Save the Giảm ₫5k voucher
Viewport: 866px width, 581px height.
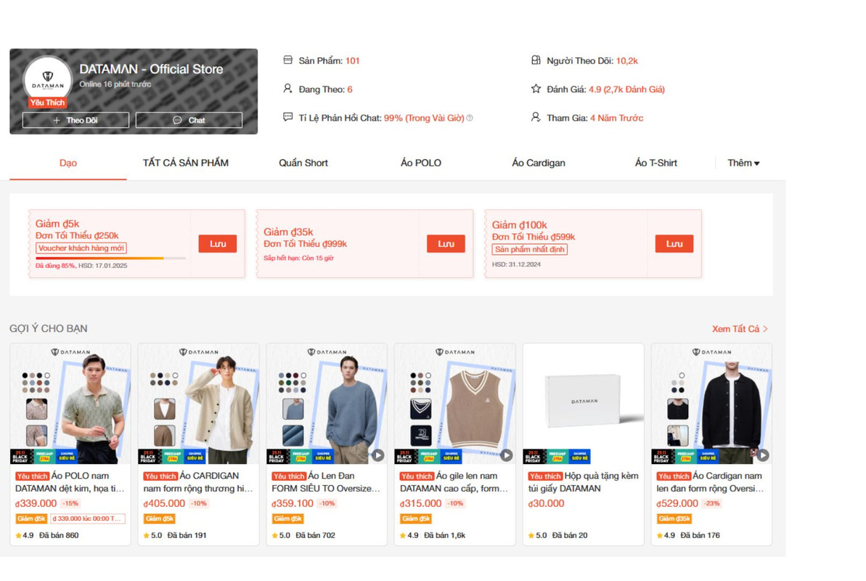(218, 244)
